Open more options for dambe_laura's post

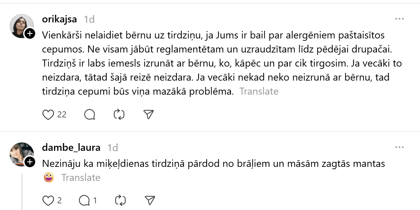pyautogui.click(x=399, y=147)
